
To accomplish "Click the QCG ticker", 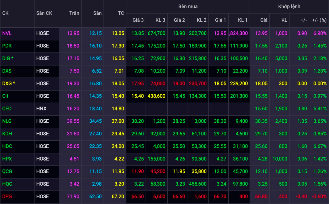I will point(7,171).
